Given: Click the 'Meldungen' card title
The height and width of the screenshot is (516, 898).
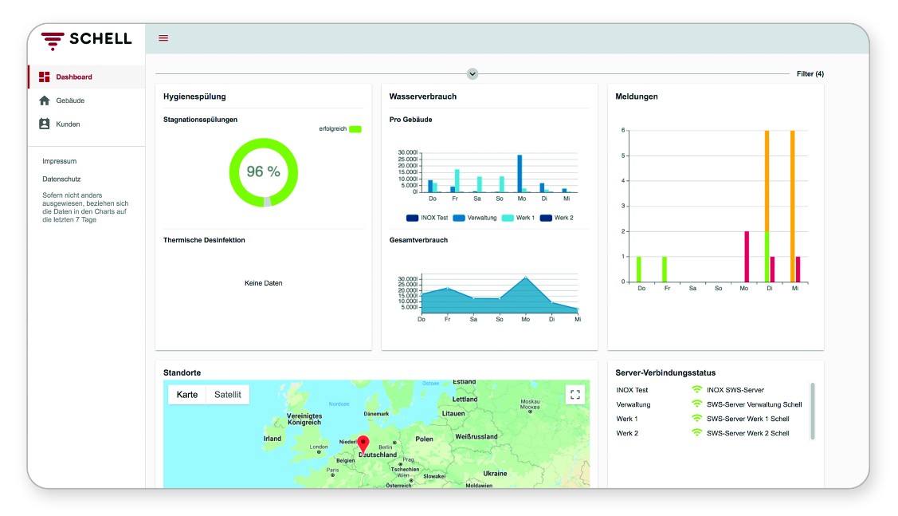Looking at the screenshot, I should coord(637,97).
